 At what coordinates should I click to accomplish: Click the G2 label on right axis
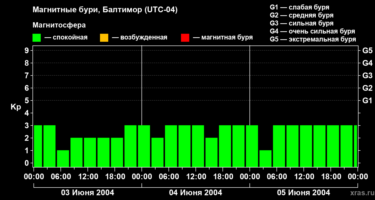pos(367,88)
